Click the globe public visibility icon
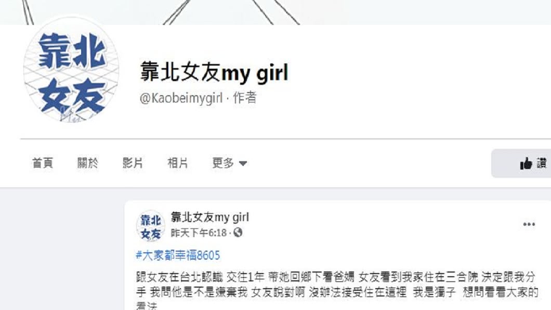Screen dimensions: 551x310 (x=238, y=232)
